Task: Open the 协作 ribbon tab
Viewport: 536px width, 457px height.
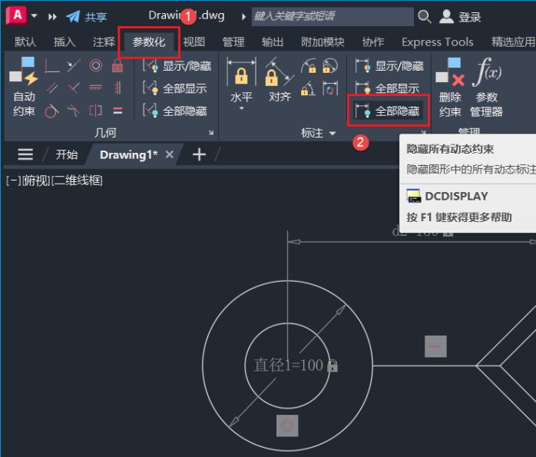Action: pyautogui.click(x=373, y=41)
